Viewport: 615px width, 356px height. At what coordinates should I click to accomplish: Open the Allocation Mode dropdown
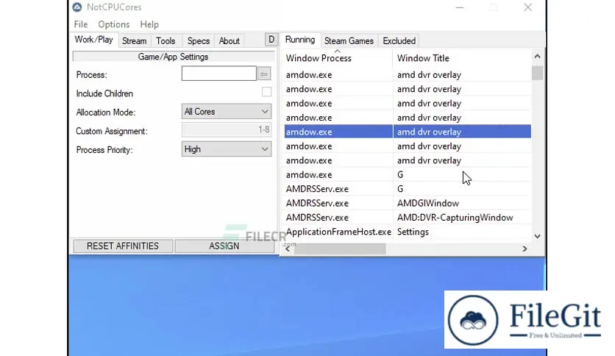click(x=227, y=112)
